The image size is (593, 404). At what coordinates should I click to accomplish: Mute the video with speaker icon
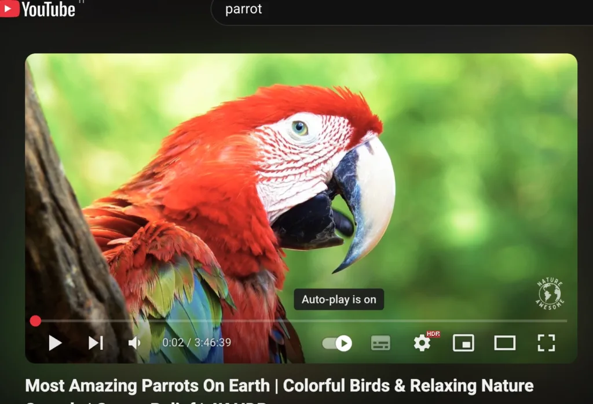click(134, 343)
